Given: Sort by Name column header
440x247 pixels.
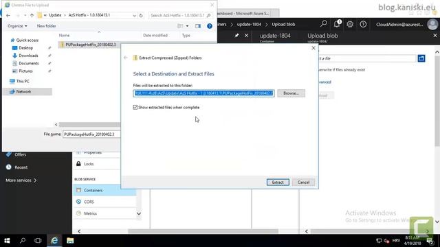Looking at the screenshot, I should pyautogui.click(x=64, y=35).
